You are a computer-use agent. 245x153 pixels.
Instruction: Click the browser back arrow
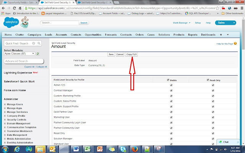click(3, 8)
